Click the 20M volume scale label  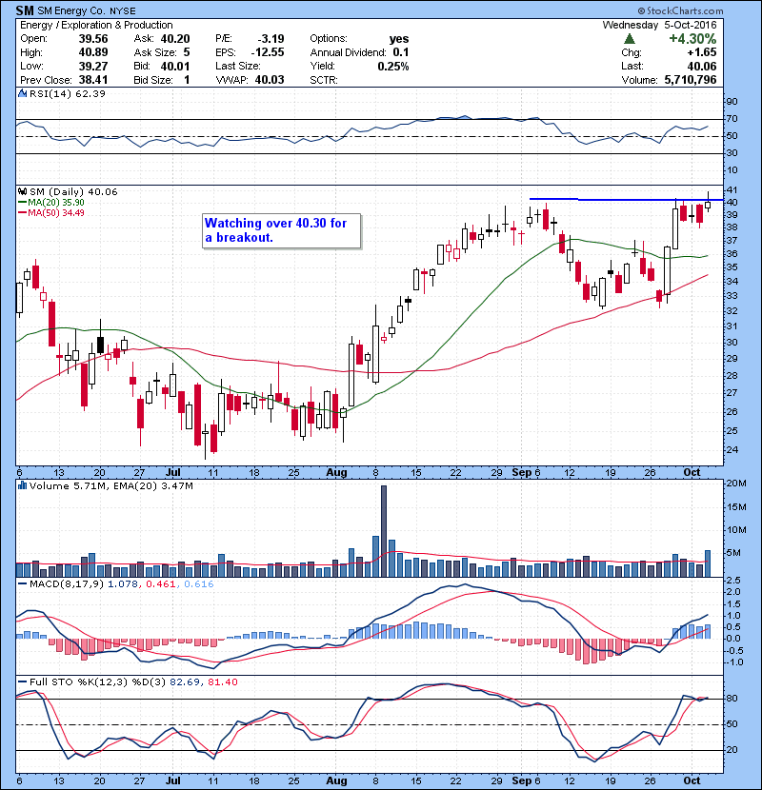[x=735, y=484]
